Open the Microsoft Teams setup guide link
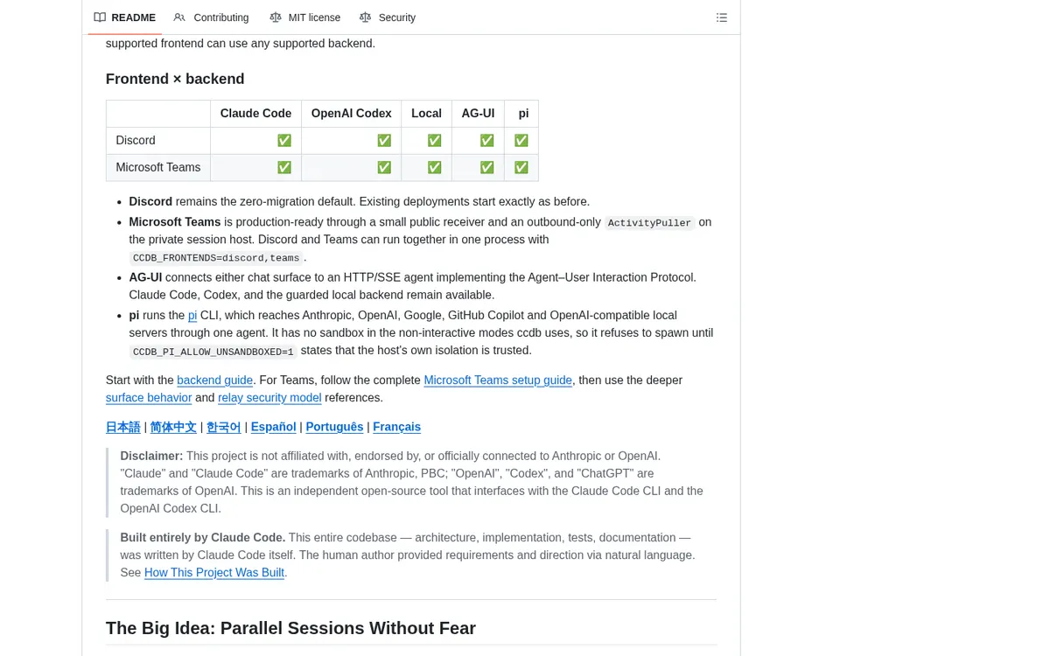1050x656 pixels. [x=498, y=380]
